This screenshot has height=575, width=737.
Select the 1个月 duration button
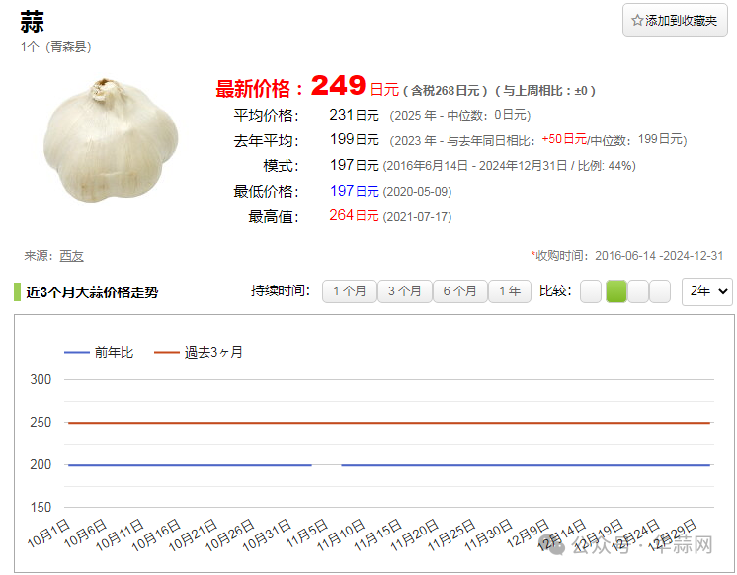tap(349, 291)
